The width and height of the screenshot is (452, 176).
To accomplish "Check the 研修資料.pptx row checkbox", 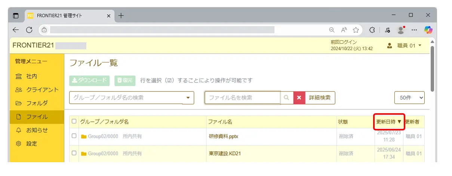I will (x=74, y=136).
